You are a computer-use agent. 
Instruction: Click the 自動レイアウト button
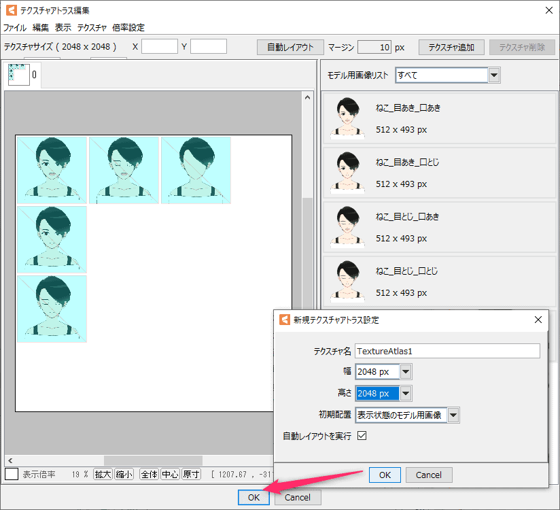click(290, 47)
